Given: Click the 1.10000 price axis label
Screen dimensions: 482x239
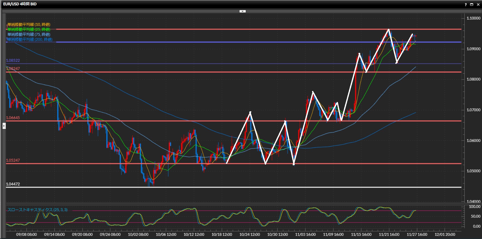Looking at the screenshot, I should coord(473,18).
